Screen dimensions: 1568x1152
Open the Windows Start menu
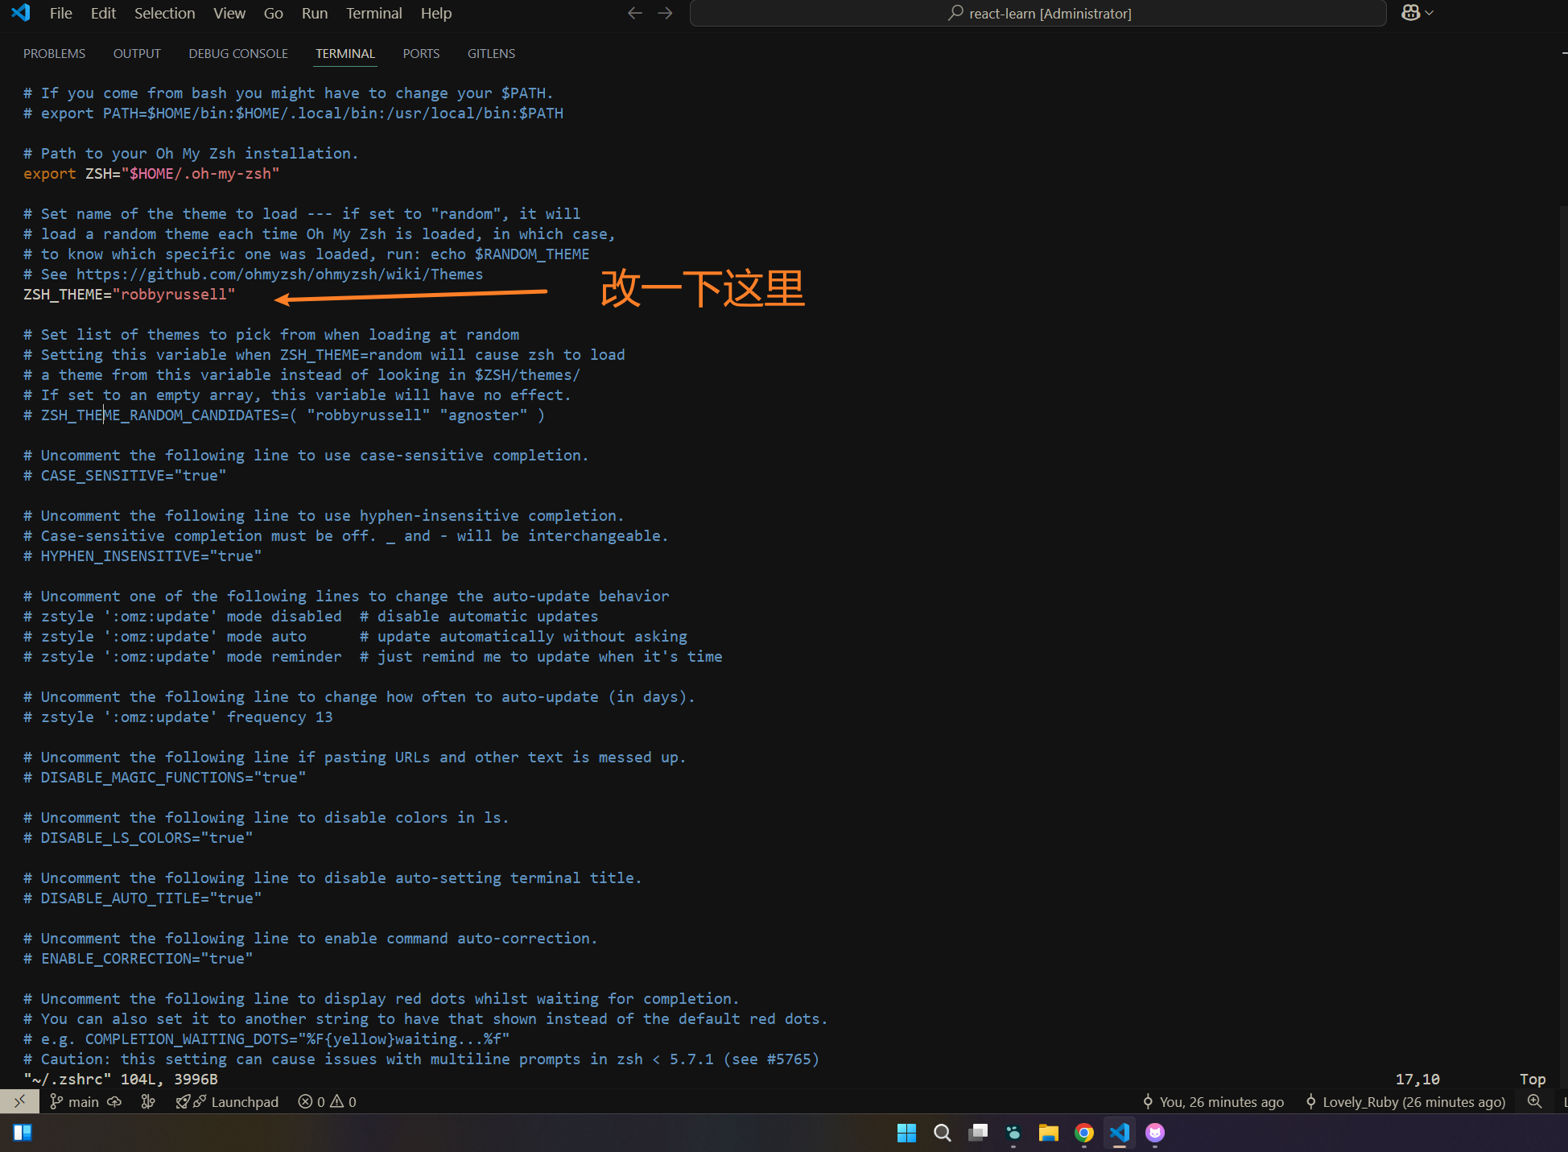pos(906,1133)
